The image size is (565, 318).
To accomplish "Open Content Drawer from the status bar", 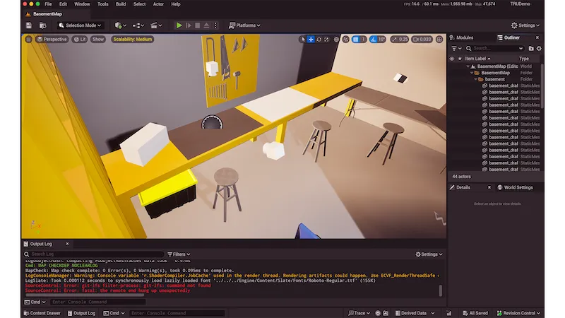I will point(42,313).
